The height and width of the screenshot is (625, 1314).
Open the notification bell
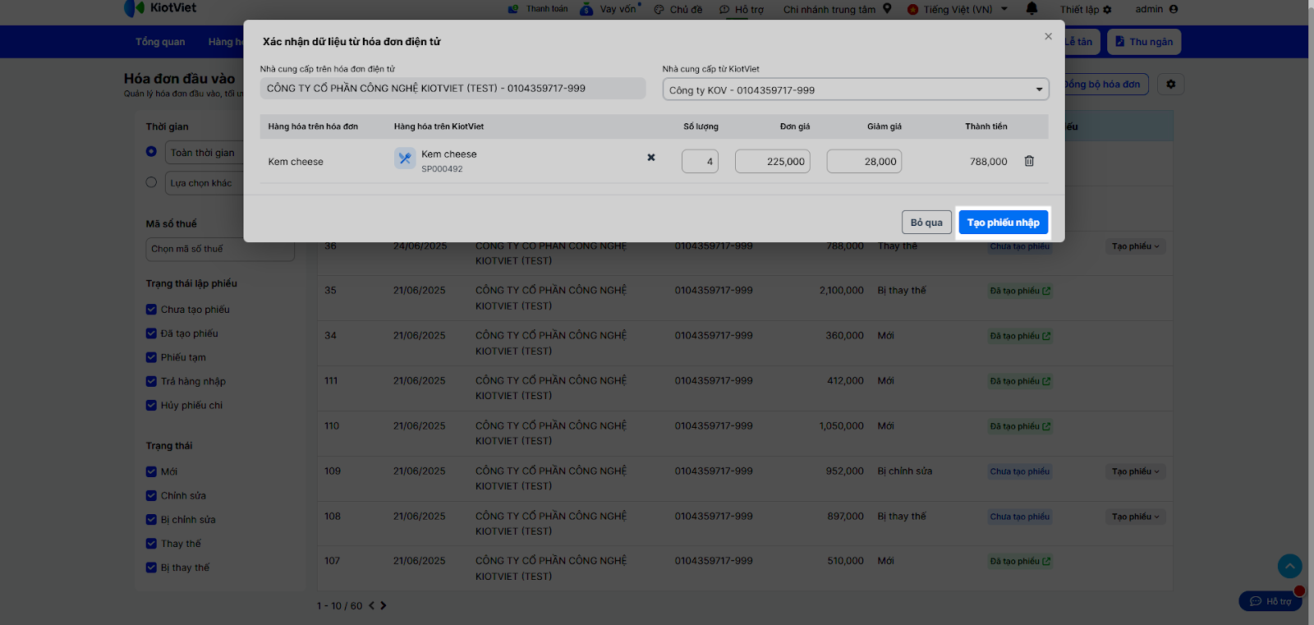(1032, 9)
